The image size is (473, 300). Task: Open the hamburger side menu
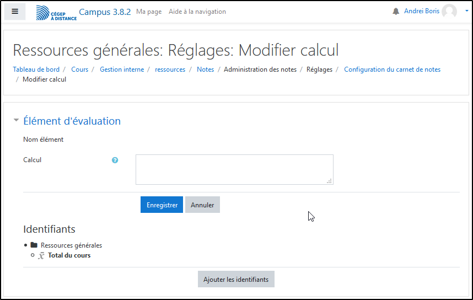coord(15,12)
